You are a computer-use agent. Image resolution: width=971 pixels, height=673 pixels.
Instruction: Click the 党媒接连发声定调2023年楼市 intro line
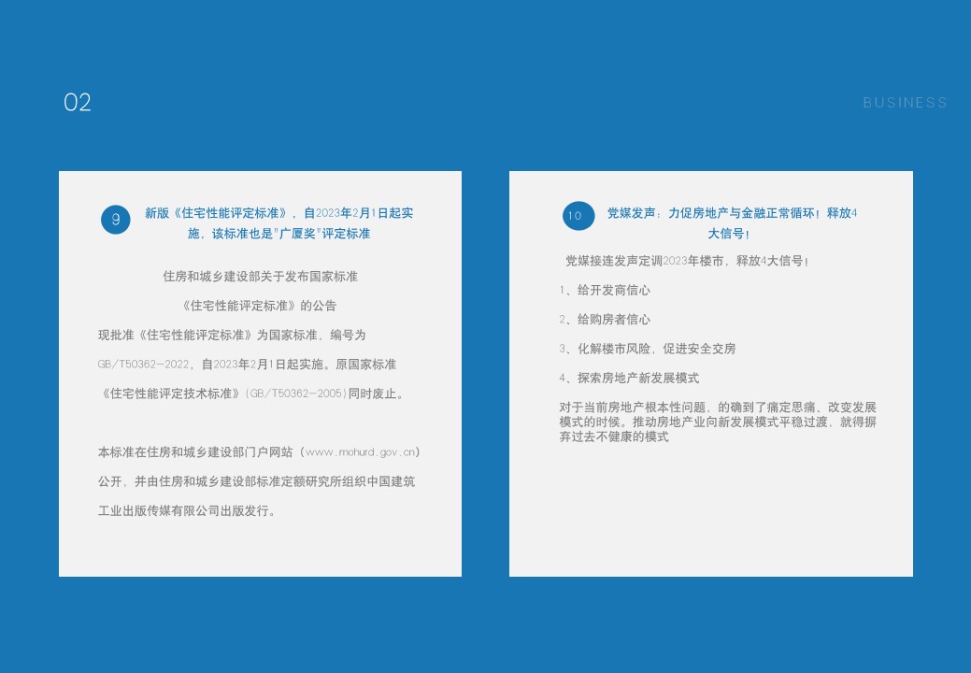tap(687, 261)
